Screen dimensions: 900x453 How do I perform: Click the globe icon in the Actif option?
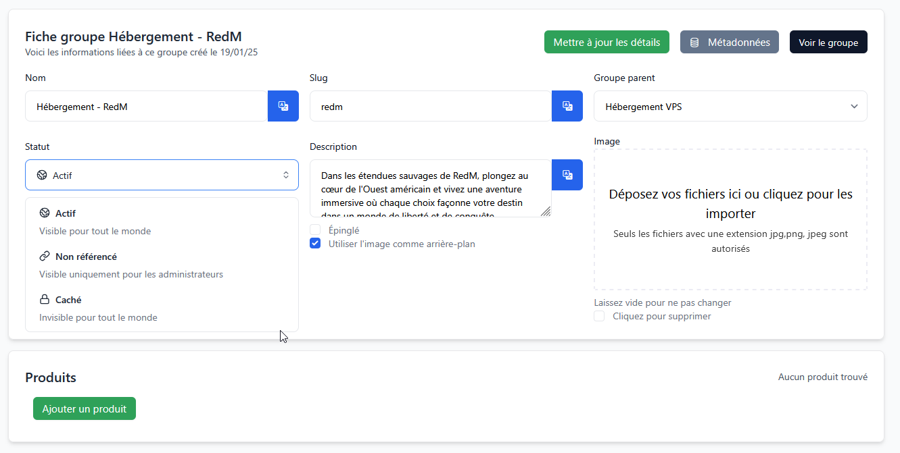point(45,213)
